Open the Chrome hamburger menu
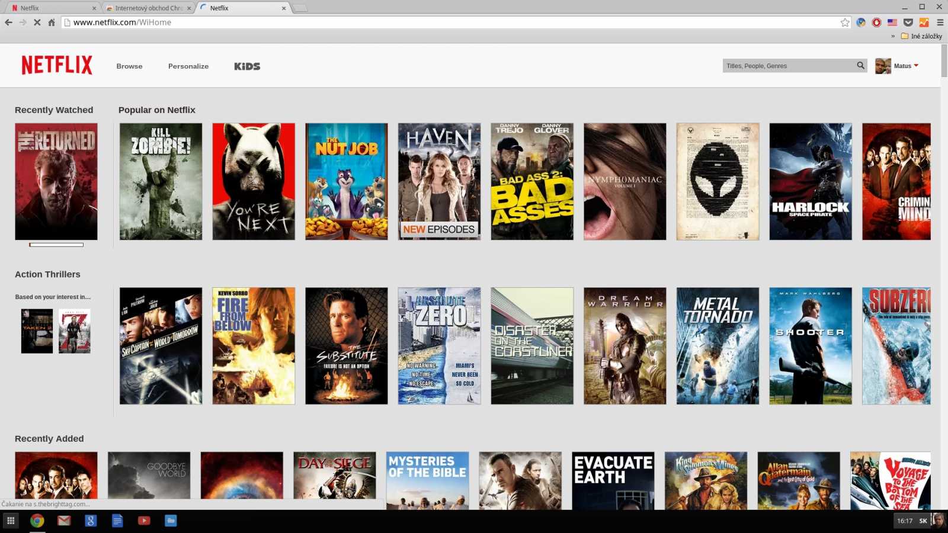Image resolution: width=948 pixels, height=533 pixels. pos(940,23)
